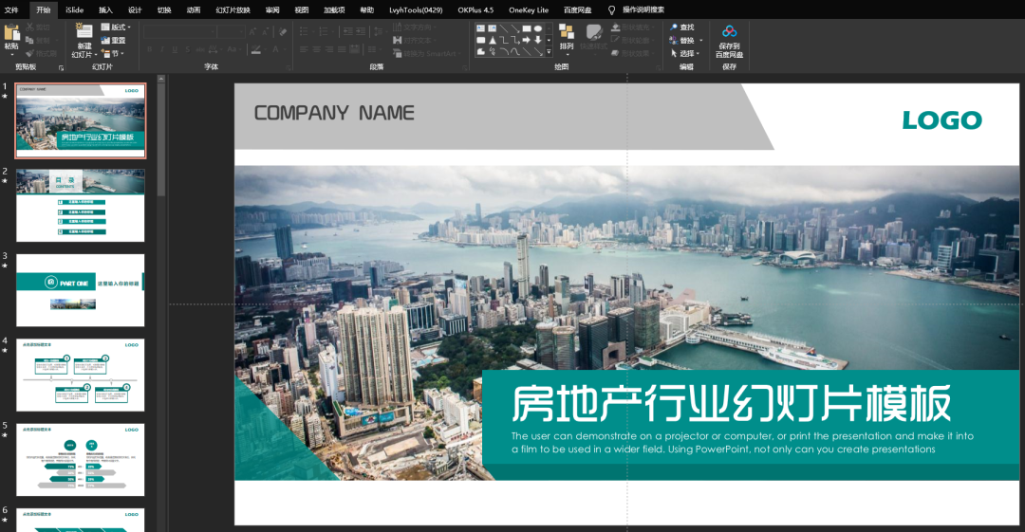Screen dimensions: 1025x532
Task: Click the 操作说明搜索 search box
Action: [x=643, y=9]
